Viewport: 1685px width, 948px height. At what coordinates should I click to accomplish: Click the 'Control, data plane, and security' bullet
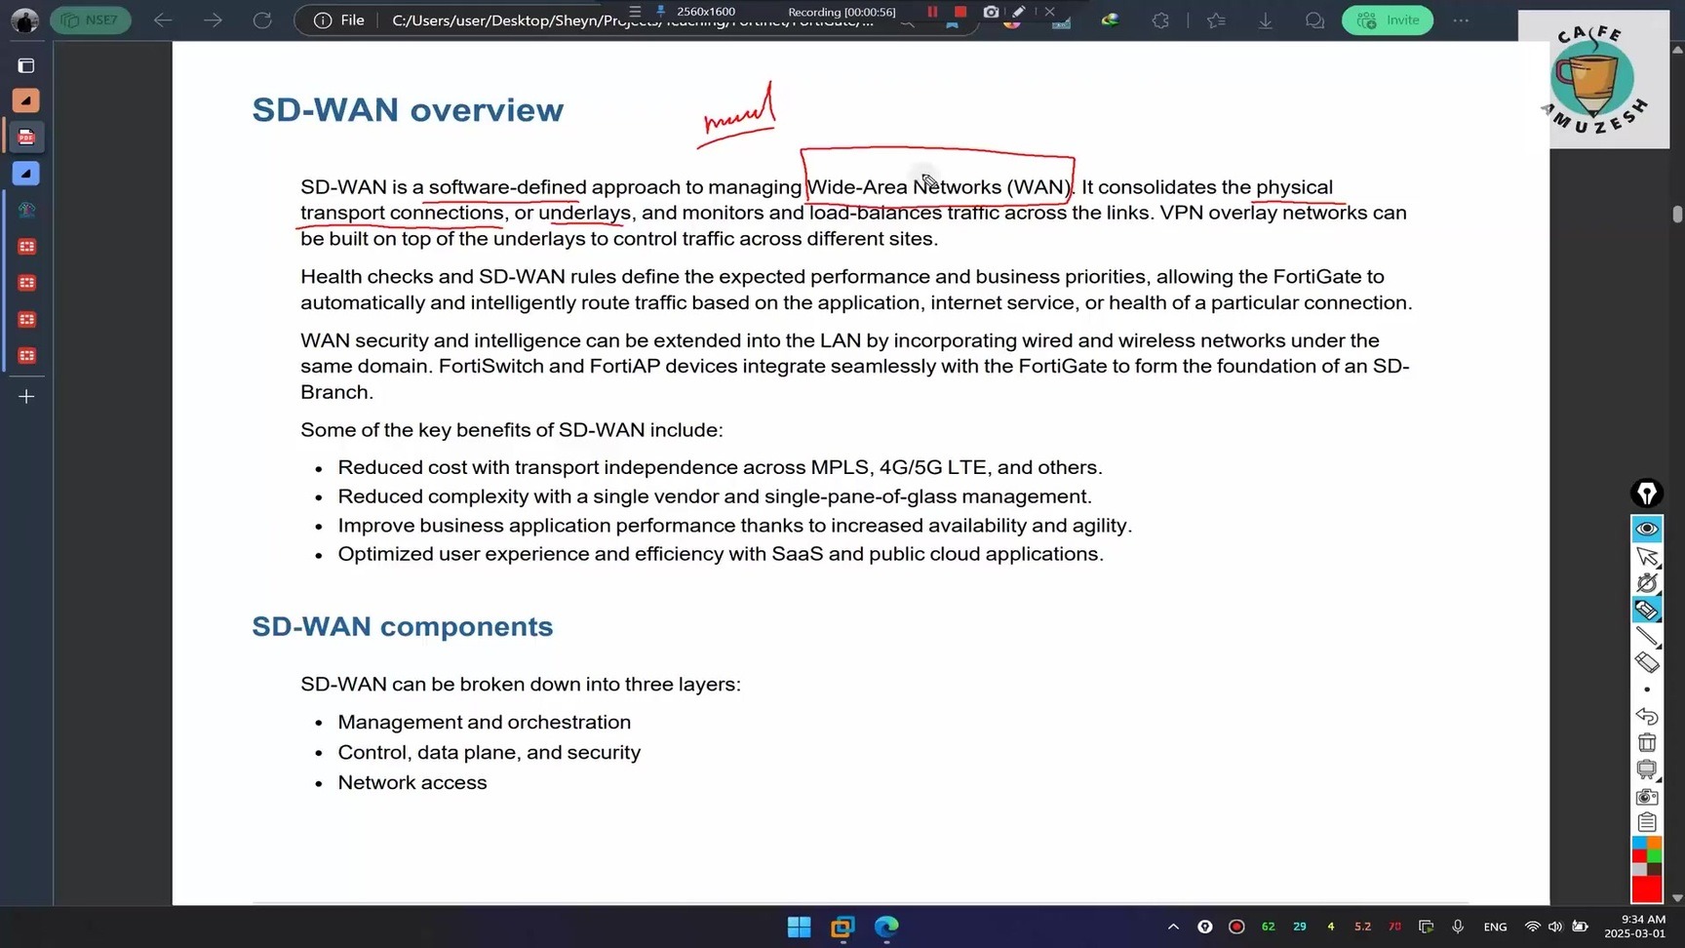click(489, 752)
